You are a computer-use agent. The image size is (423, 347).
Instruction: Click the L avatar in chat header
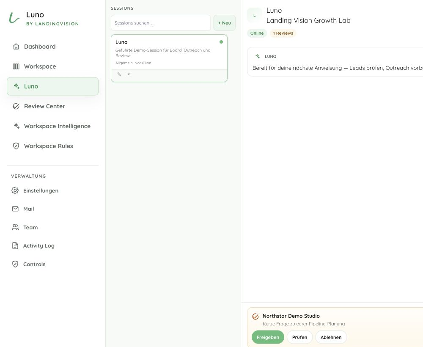(x=254, y=15)
